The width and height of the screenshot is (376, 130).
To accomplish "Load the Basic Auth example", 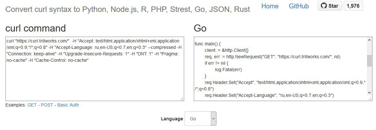I will 68,105.
